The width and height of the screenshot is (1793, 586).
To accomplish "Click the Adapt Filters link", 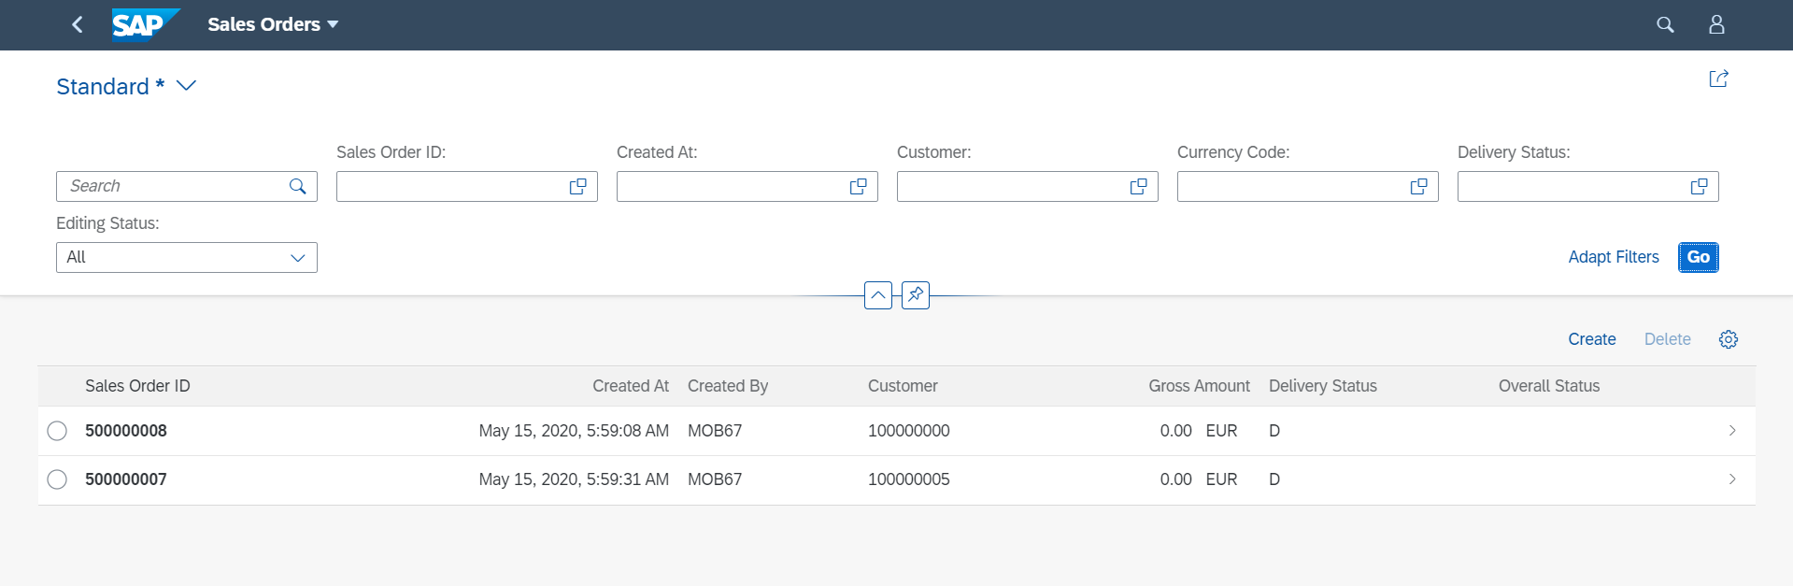I will tap(1614, 257).
